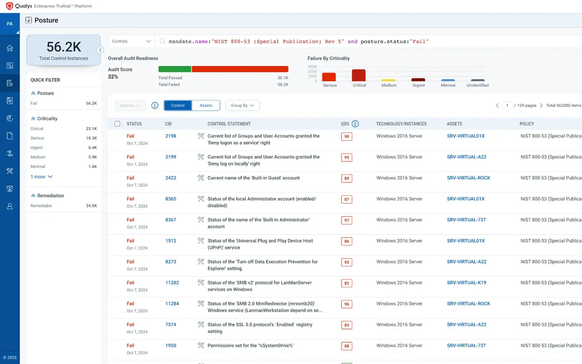Click the info icon beside Actions

[x=155, y=105]
